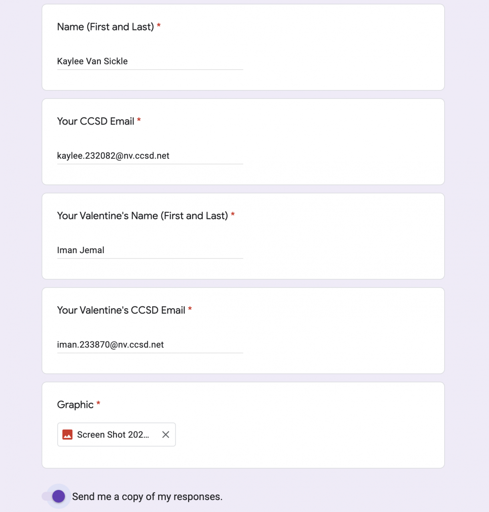
Task: Open the Screen Shot 202... file name
Action: (113, 434)
